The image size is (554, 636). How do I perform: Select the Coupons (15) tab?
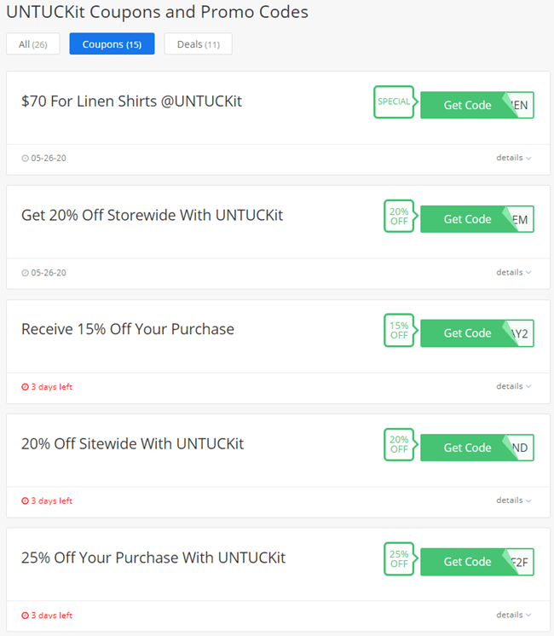(112, 43)
